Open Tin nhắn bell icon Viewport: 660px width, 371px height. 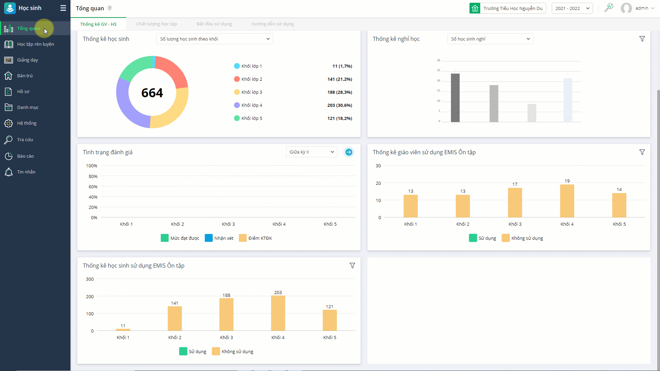point(9,172)
